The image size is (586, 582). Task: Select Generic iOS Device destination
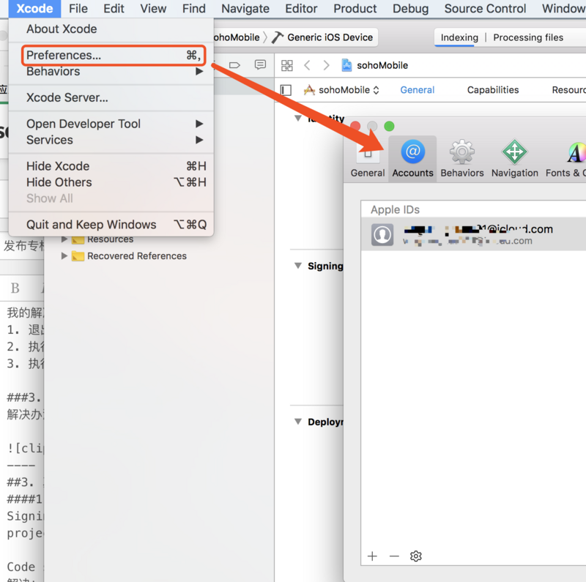pyautogui.click(x=322, y=37)
